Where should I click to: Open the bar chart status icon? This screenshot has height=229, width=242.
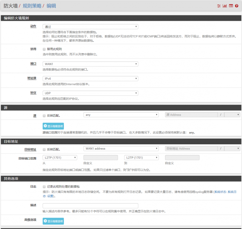(225, 6)
